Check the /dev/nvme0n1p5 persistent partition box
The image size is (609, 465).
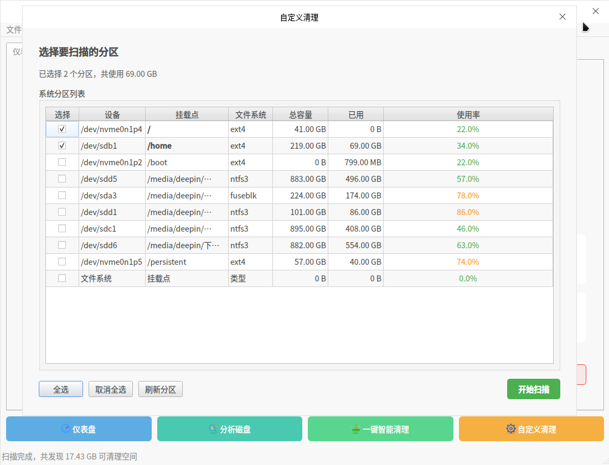click(62, 262)
